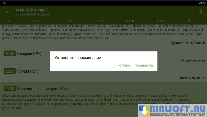Tap the 22:30 time badge

click(10, 89)
